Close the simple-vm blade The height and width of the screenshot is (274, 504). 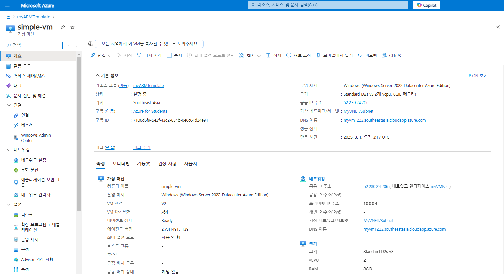click(498, 27)
